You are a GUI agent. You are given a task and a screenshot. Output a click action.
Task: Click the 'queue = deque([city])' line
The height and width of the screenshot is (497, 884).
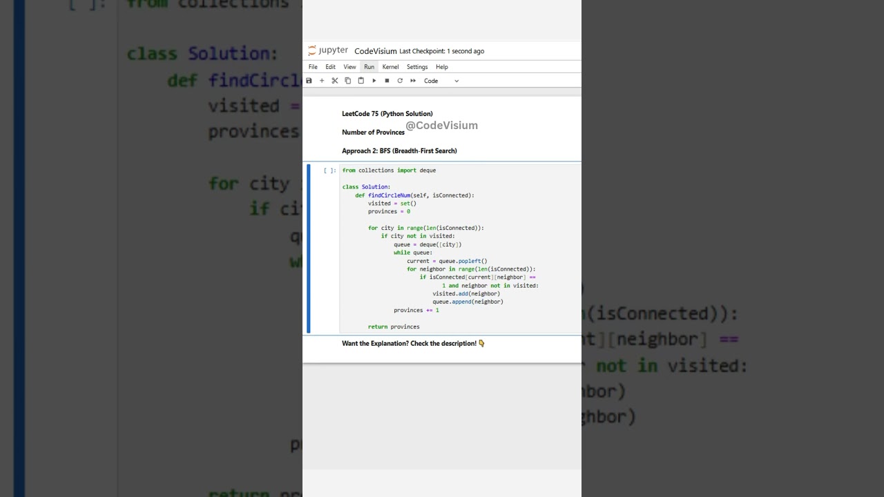point(427,244)
